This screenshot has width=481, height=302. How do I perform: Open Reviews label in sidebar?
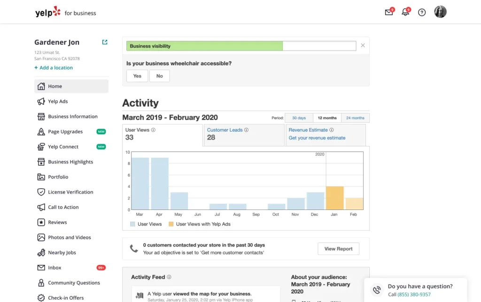point(57,222)
